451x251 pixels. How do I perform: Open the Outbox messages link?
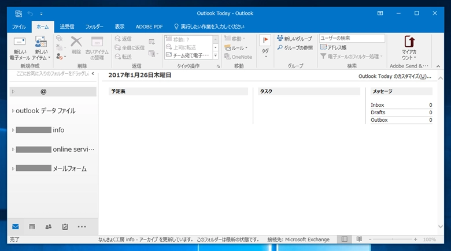pyautogui.click(x=379, y=120)
